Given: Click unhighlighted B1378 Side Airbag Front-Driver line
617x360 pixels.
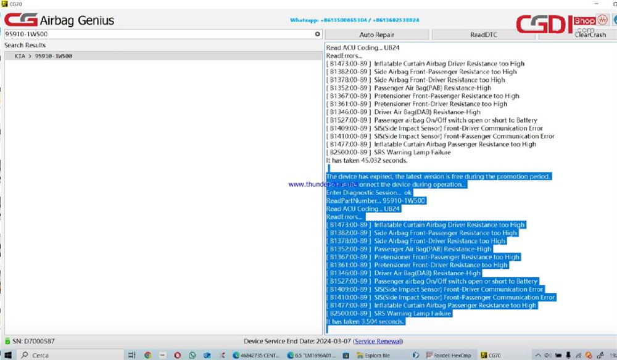Looking at the screenshot, I should 415,80.
